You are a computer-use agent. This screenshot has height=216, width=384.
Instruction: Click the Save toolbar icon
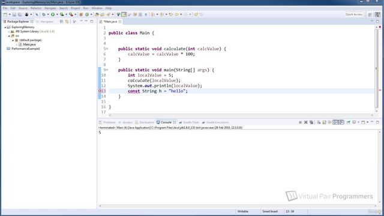14,14
